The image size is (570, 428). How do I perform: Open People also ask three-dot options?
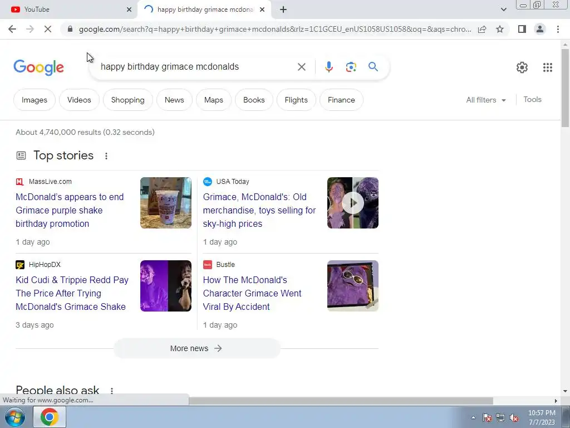coord(111,391)
